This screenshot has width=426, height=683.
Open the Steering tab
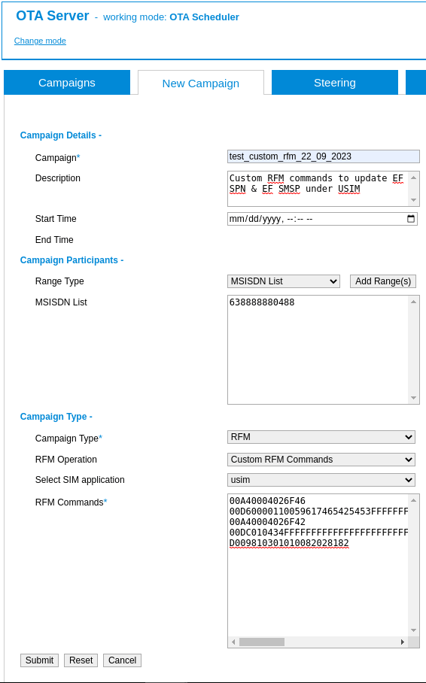pos(334,82)
